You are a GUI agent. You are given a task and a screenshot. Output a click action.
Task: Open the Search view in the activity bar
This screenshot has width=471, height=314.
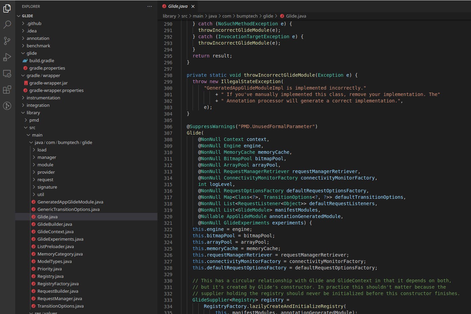[x=7, y=24]
